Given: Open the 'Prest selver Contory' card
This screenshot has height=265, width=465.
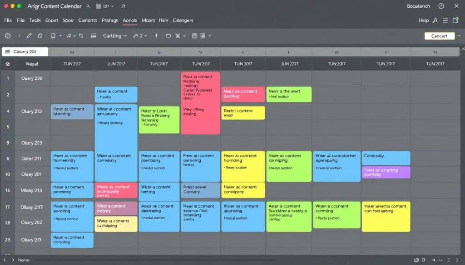Looking at the screenshot, I should [x=200, y=190].
